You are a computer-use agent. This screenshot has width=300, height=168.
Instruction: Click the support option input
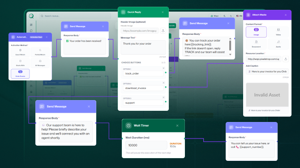coord(143,103)
